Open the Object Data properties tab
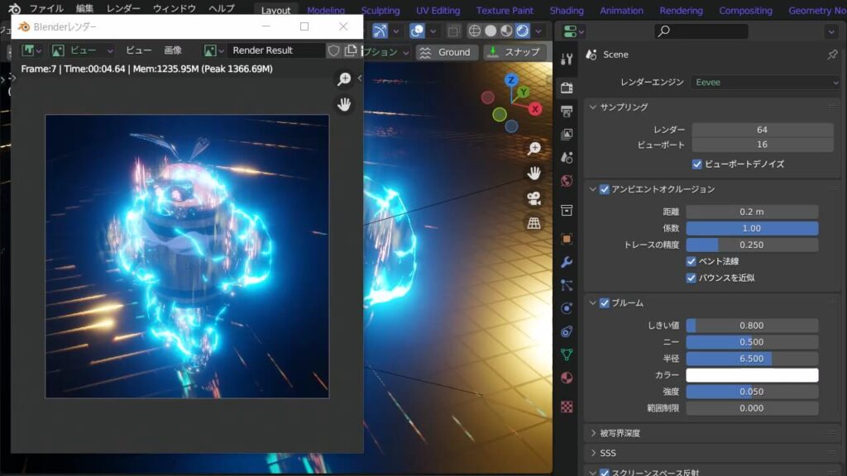847x476 pixels. [x=567, y=355]
